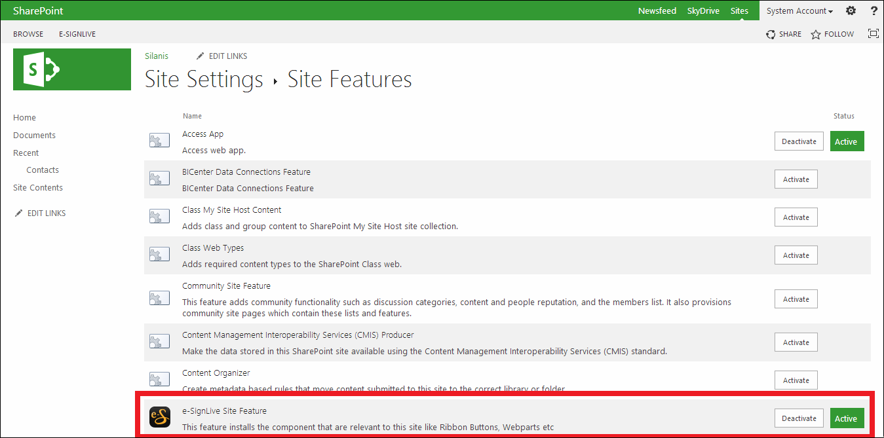Switch to the E-SIGNLIVE ribbon tab

point(77,34)
